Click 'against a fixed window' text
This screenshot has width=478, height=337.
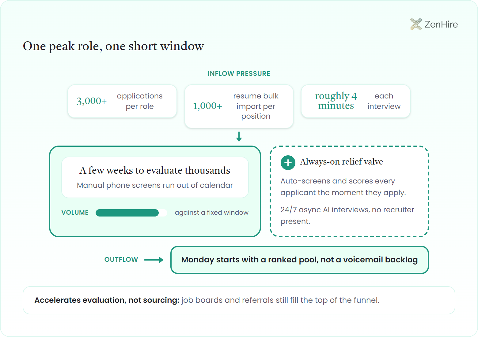(x=211, y=213)
